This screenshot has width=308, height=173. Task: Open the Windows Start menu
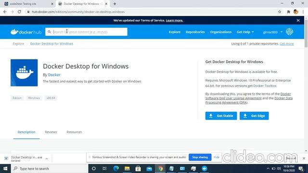pos(5,169)
